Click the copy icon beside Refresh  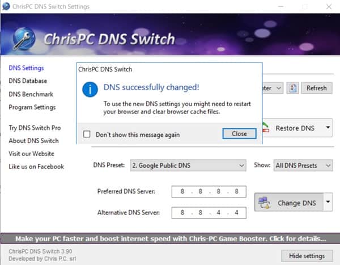point(292,88)
